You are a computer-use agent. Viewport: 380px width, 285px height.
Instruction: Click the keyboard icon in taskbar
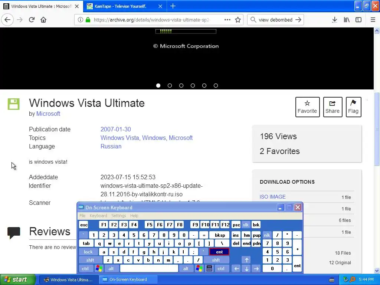[x=332, y=280]
